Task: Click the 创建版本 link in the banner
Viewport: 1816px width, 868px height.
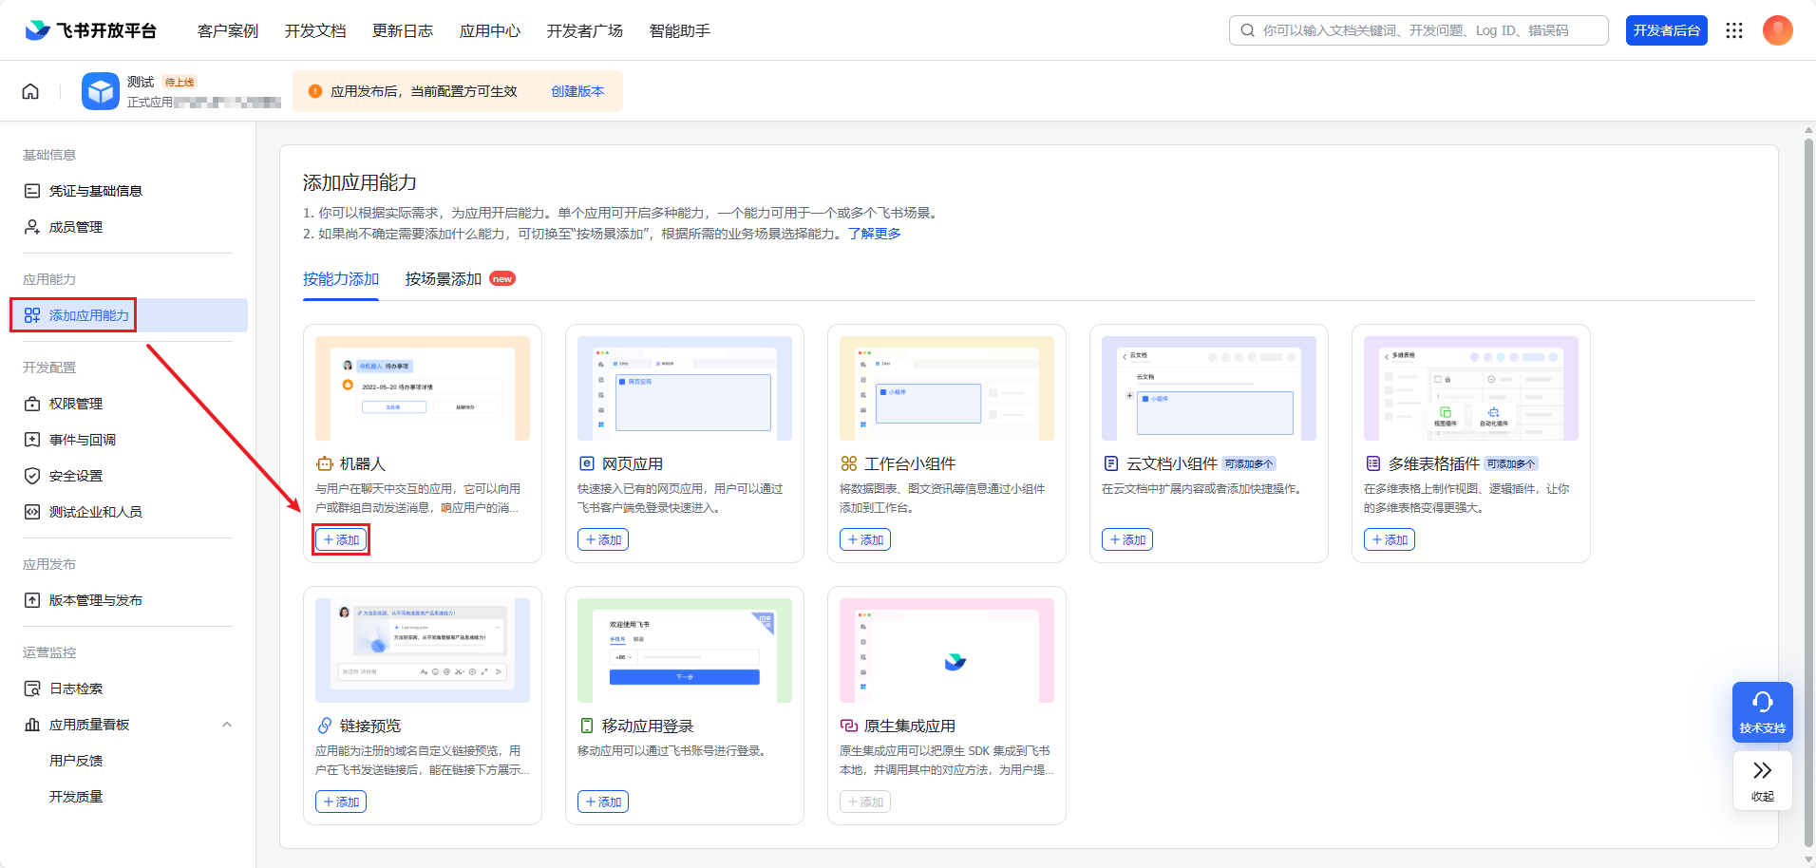Action: [x=577, y=91]
